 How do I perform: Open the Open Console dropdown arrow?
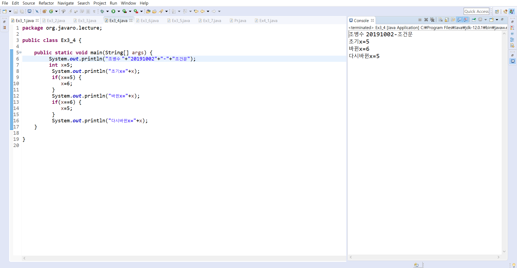click(497, 20)
